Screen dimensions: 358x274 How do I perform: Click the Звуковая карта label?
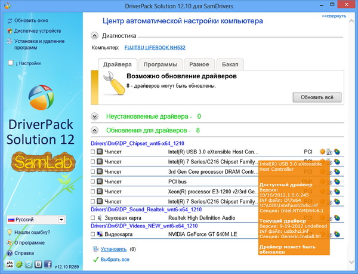[123, 218]
